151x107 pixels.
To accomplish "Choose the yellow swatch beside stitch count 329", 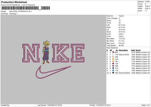I will [113, 59].
